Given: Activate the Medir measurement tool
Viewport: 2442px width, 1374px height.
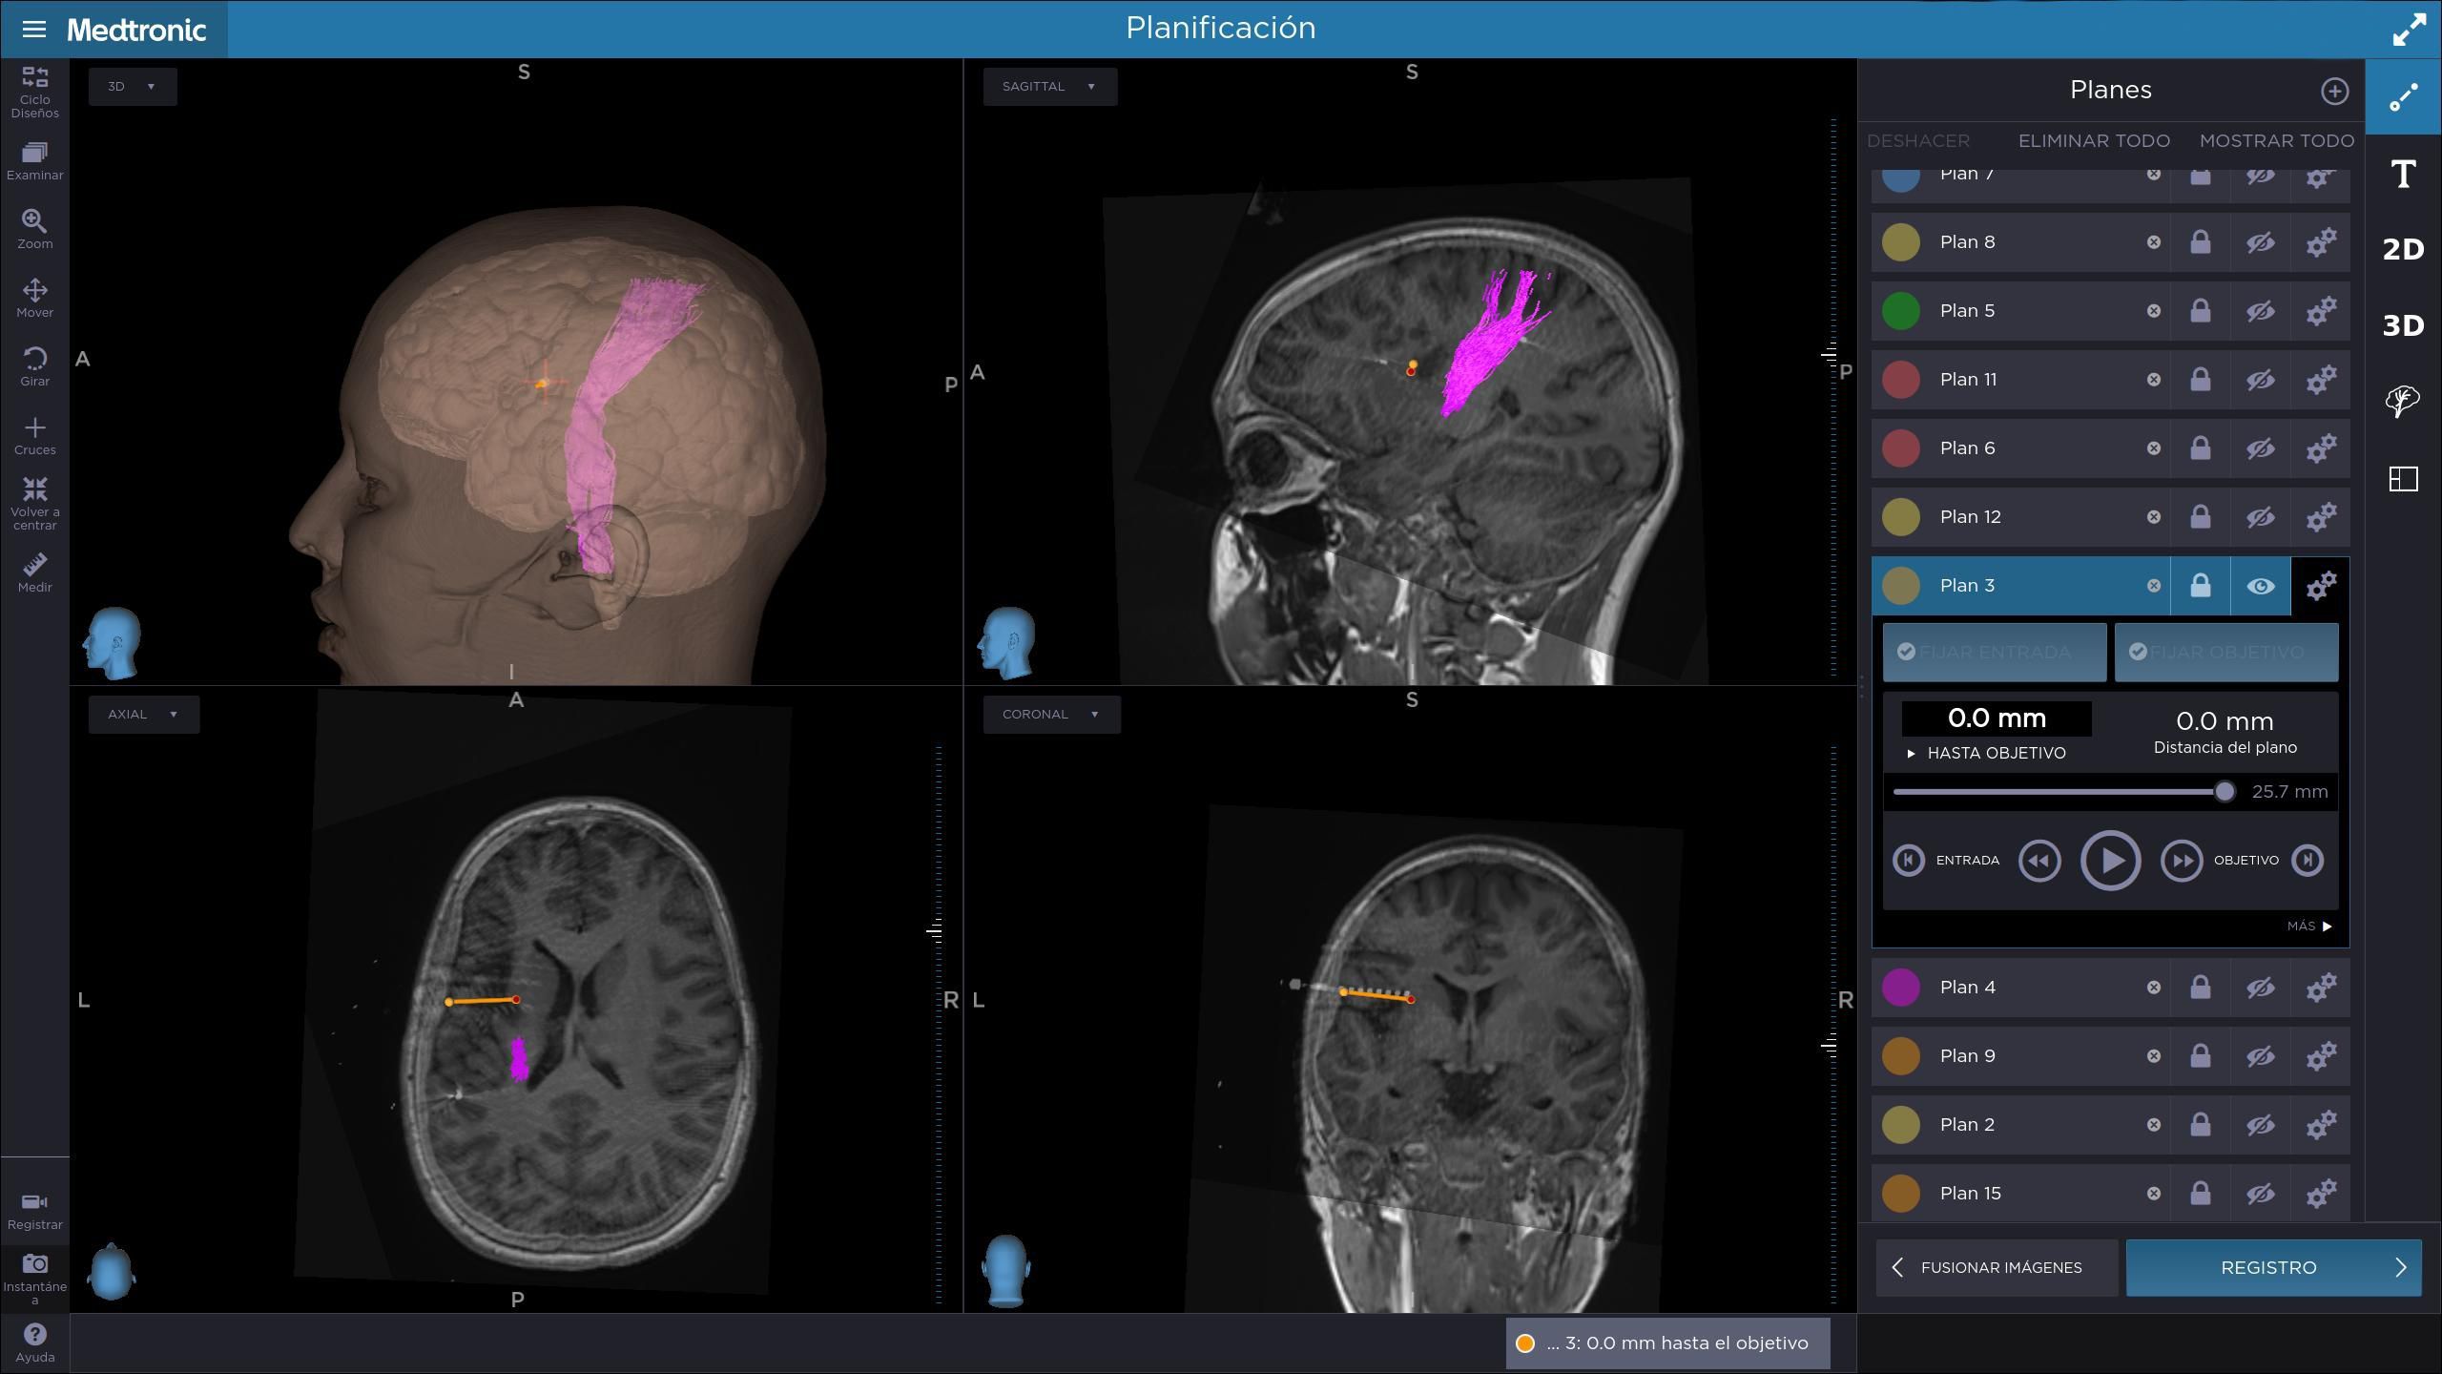Looking at the screenshot, I should (x=34, y=572).
